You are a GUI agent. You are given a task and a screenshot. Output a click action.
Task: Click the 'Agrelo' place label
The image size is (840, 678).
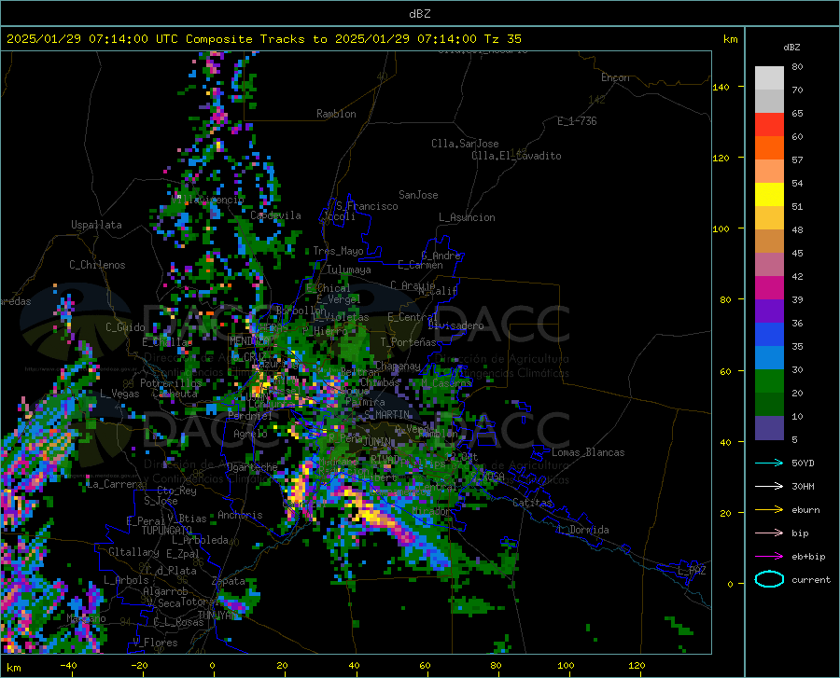[x=250, y=434]
